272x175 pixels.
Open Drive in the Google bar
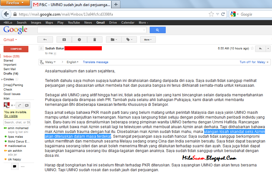point(113,23)
